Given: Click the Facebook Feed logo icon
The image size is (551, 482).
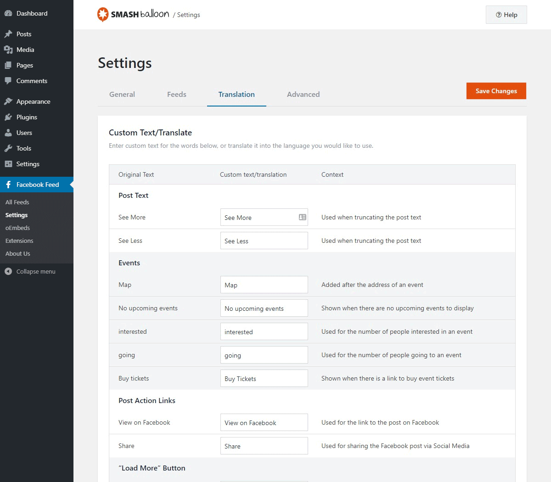Looking at the screenshot, I should [8, 185].
